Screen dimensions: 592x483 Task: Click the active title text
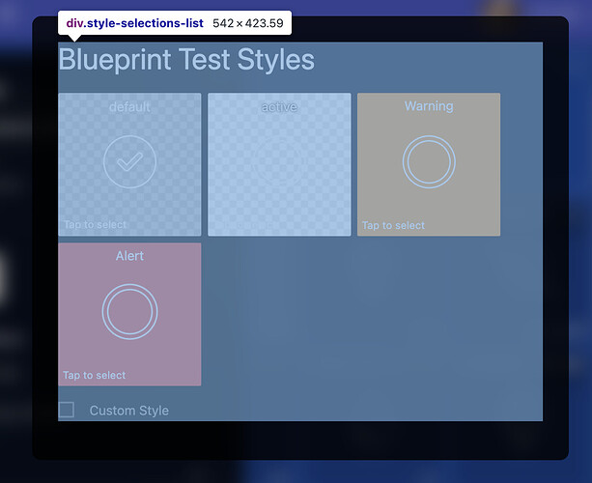(279, 107)
